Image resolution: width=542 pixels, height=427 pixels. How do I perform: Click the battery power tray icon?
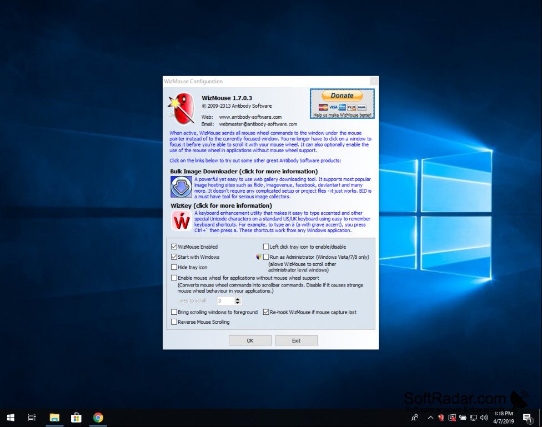(x=463, y=418)
